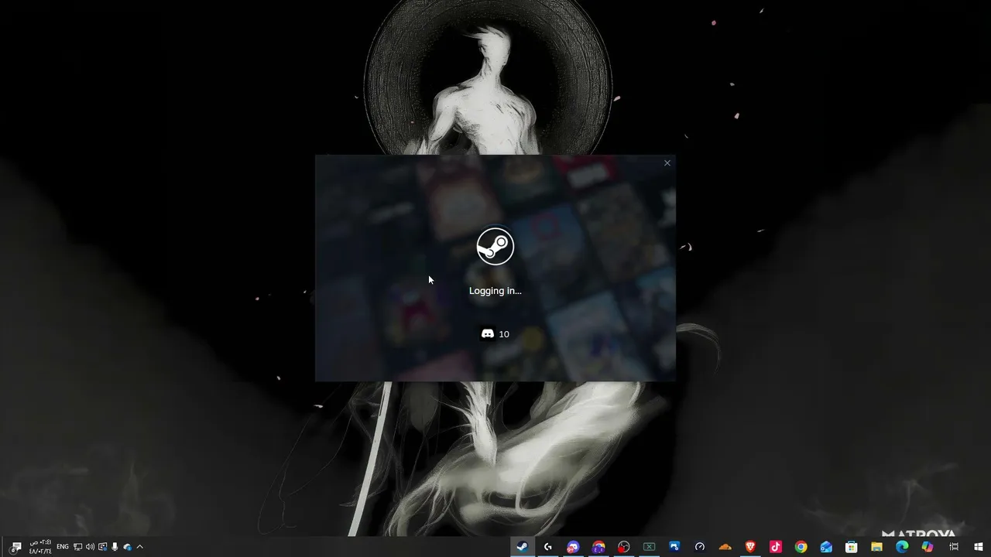Close the Steam login window
The height and width of the screenshot is (557, 991).
point(667,163)
